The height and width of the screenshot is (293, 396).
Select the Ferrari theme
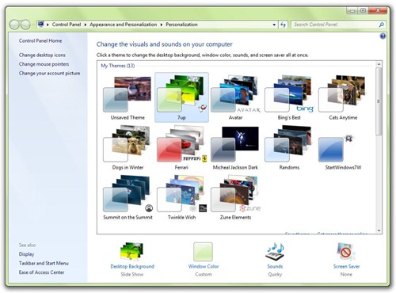pos(181,147)
